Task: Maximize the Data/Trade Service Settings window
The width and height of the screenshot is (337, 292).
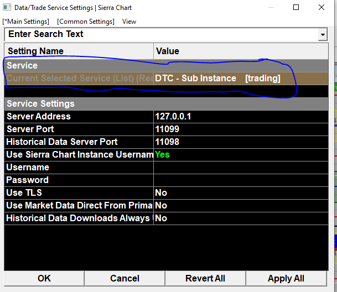Action: pos(296,7)
